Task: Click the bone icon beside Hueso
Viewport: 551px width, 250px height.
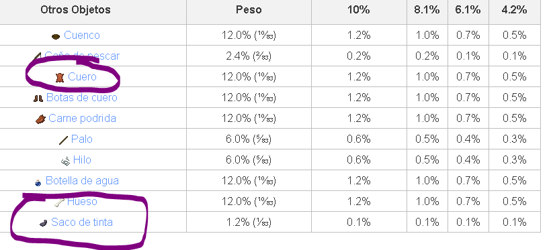Action: (x=59, y=202)
